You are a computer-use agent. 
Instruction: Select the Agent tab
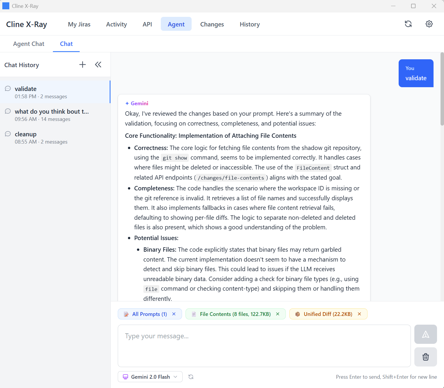point(176,24)
